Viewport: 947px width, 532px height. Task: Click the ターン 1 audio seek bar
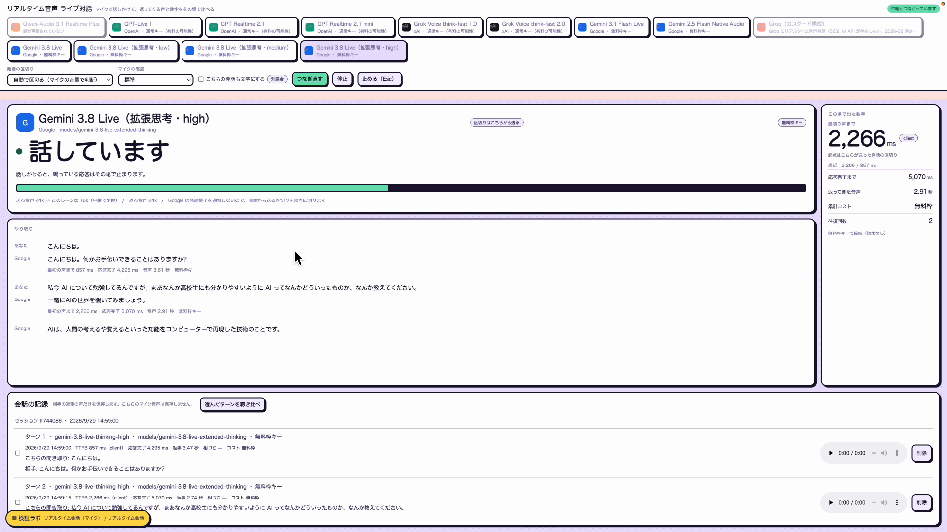pos(874,453)
